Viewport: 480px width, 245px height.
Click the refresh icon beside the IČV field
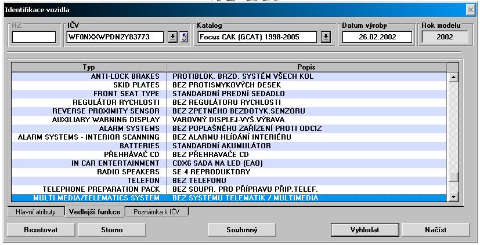pyautogui.click(x=184, y=37)
